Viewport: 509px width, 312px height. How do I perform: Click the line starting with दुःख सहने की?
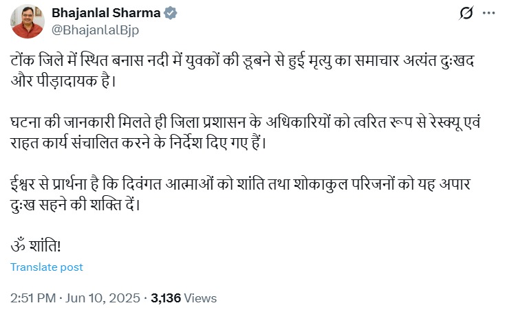click(x=77, y=204)
